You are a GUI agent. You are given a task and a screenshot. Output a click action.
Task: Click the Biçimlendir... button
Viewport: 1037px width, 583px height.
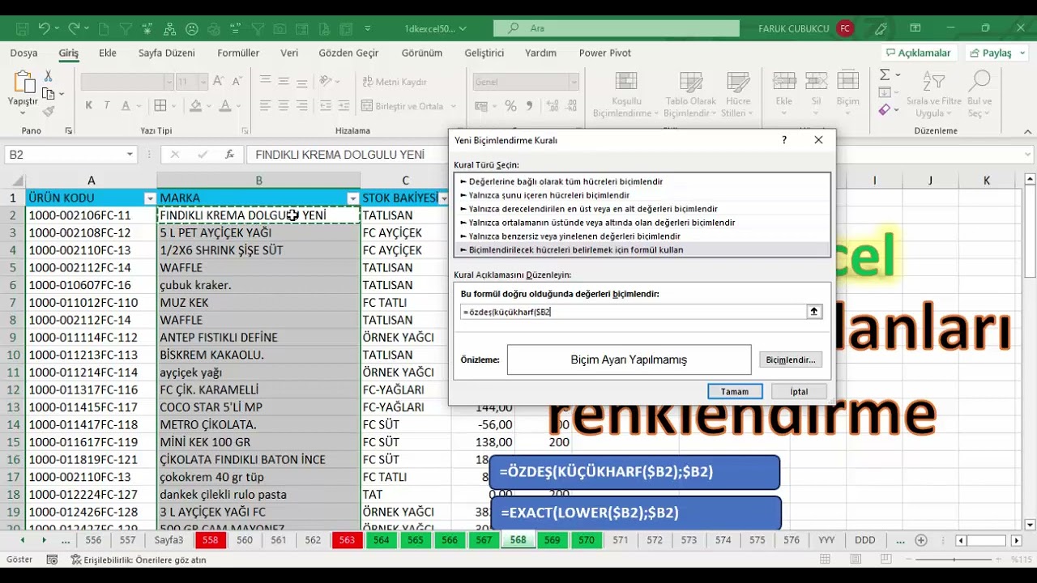[791, 360]
